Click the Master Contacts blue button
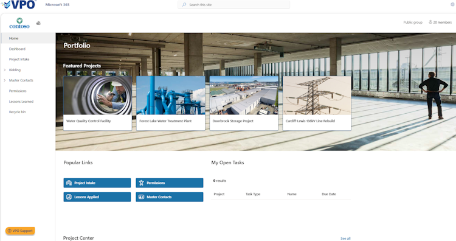 click(170, 197)
